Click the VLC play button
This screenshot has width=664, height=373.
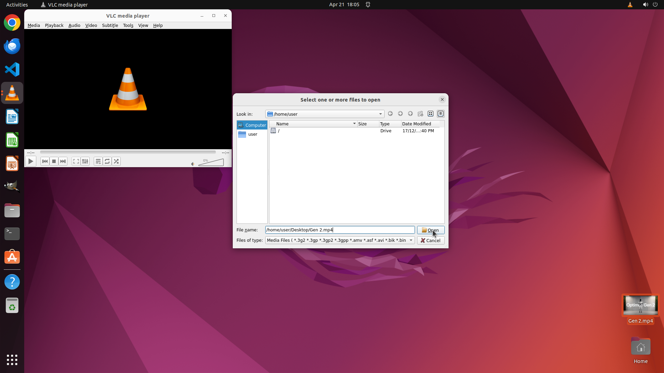(31, 161)
